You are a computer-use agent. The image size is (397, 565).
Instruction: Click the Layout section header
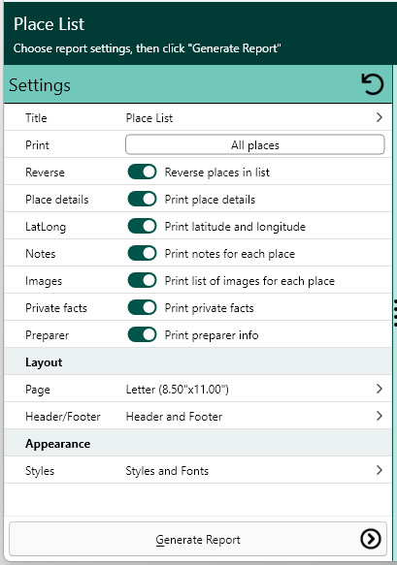pyautogui.click(x=44, y=362)
